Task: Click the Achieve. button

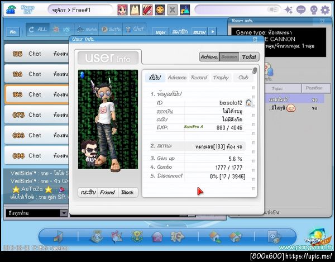Action: pos(209,57)
